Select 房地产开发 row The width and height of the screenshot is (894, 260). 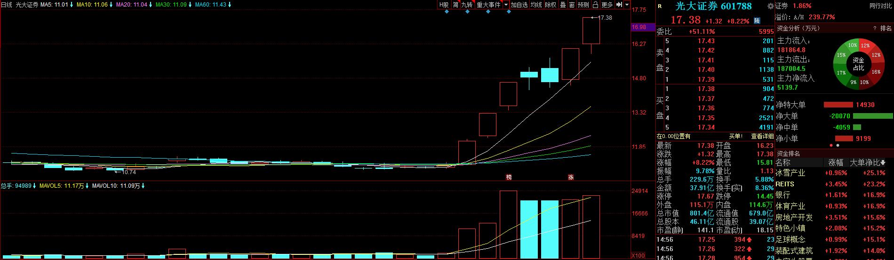(x=834, y=217)
